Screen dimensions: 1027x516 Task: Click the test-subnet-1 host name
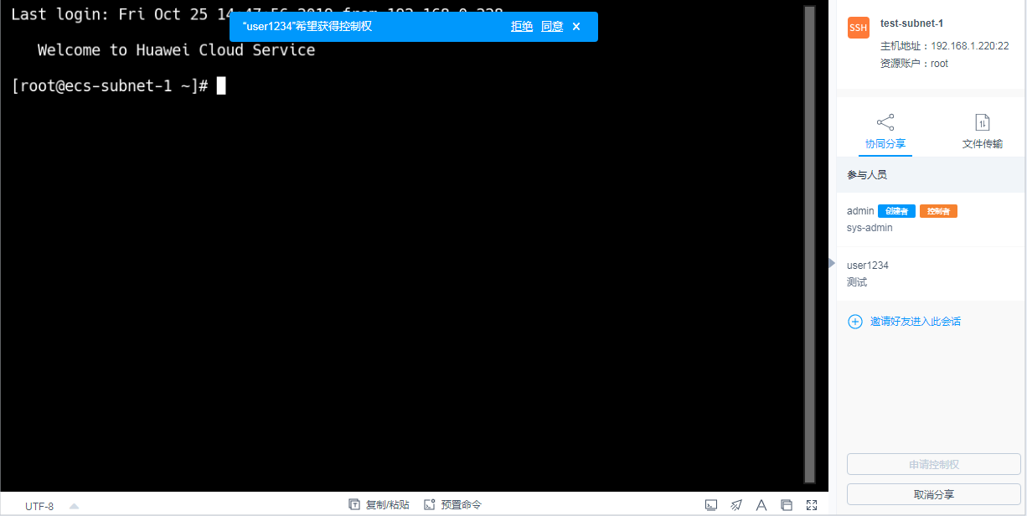click(911, 23)
